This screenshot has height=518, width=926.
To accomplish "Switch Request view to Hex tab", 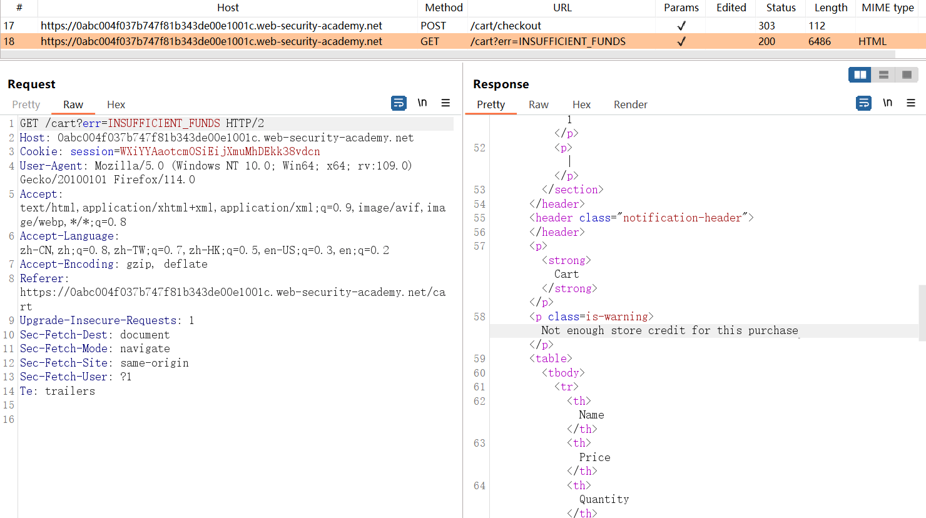I will [x=116, y=104].
